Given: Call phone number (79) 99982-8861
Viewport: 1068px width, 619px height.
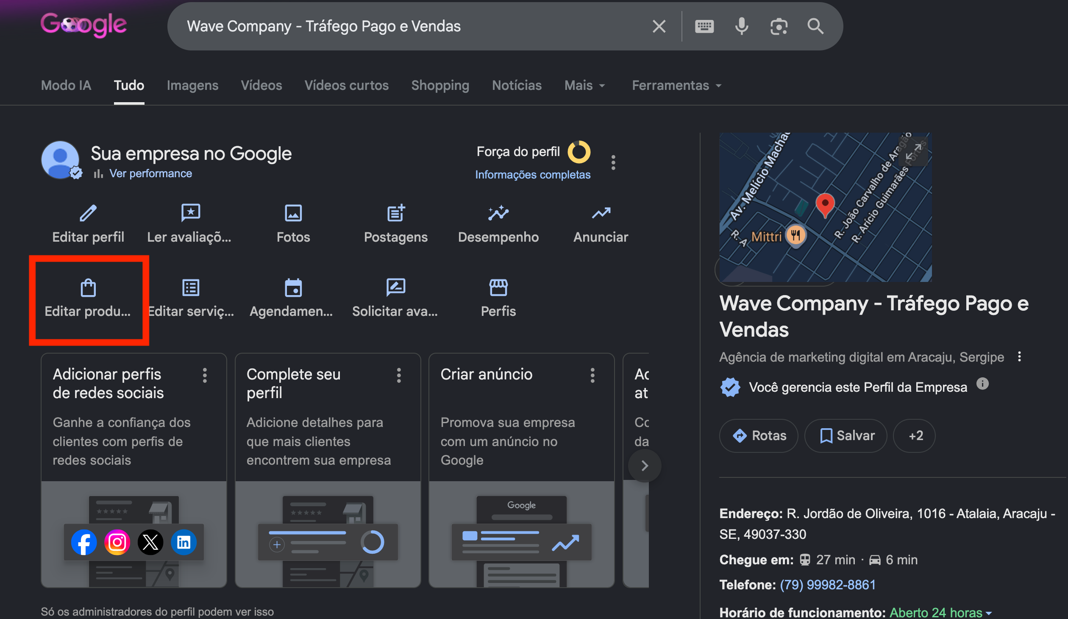Looking at the screenshot, I should pyautogui.click(x=827, y=585).
